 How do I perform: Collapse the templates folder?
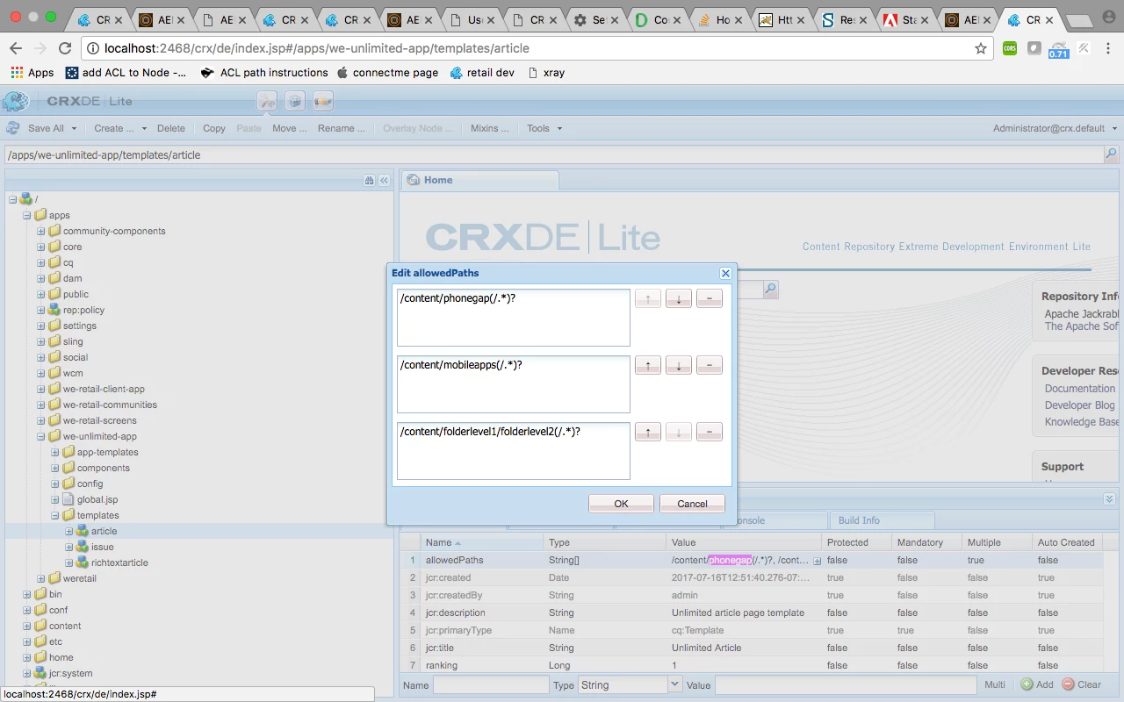pyautogui.click(x=55, y=515)
